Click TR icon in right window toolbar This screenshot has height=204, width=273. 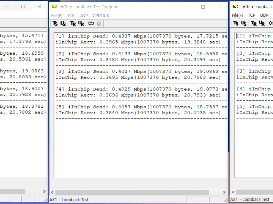[254, 23]
